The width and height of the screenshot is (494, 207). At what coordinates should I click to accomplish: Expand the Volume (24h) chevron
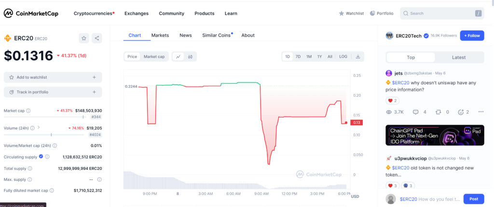(x=39, y=128)
